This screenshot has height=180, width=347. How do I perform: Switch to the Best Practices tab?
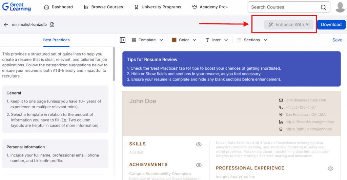click(56, 40)
